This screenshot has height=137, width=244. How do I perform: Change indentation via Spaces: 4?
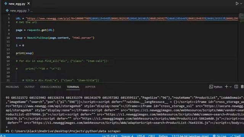pos(127,136)
